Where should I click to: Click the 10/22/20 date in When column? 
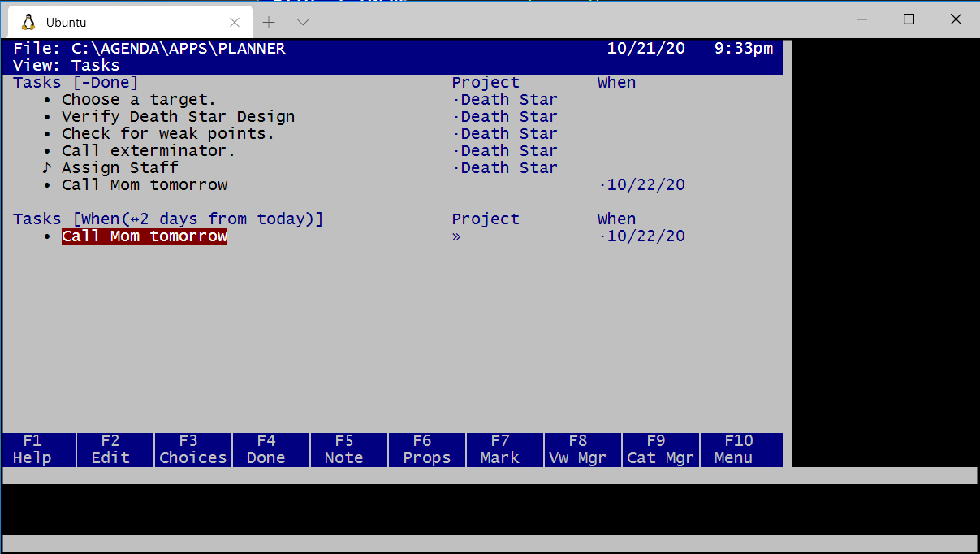[x=645, y=236]
